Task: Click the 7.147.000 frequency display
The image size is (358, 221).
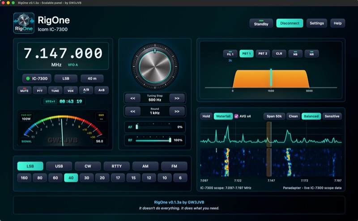Action: point(63,53)
